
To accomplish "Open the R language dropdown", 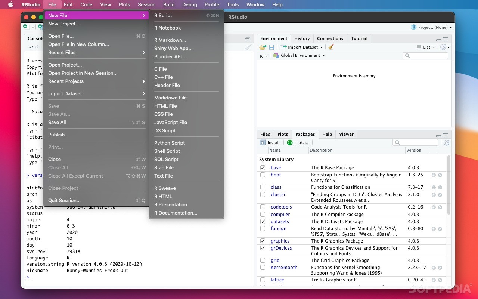I will pos(264,56).
